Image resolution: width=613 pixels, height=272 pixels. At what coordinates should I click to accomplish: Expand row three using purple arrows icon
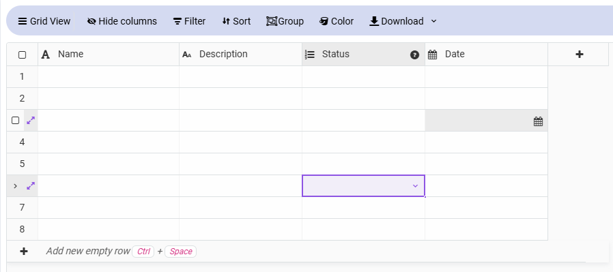[31, 121]
